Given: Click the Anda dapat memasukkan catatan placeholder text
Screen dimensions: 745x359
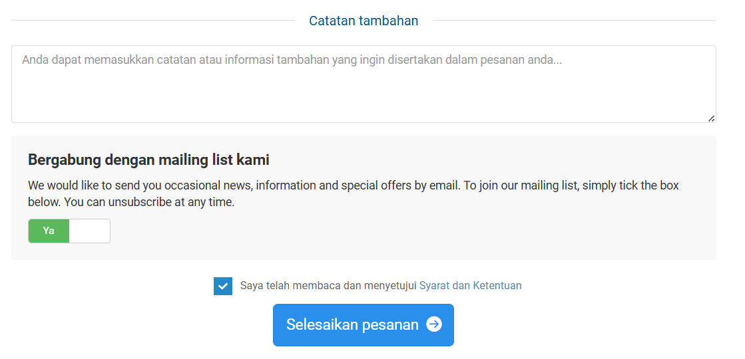Looking at the screenshot, I should pyautogui.click(x=292, y=60).
